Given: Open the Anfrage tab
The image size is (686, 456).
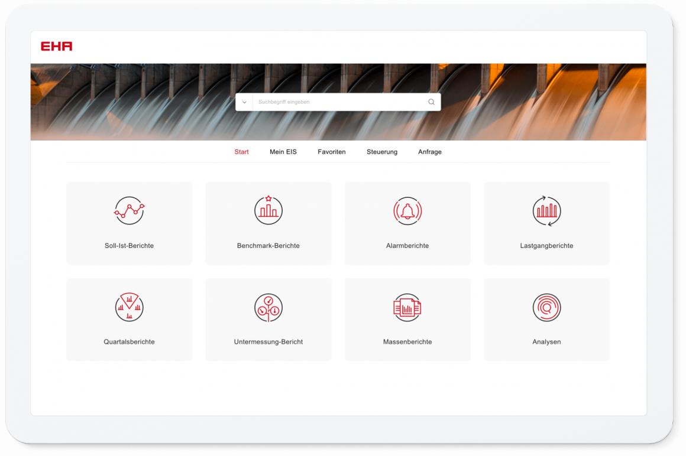Looking at the screenshot, I should click(430, 152).
